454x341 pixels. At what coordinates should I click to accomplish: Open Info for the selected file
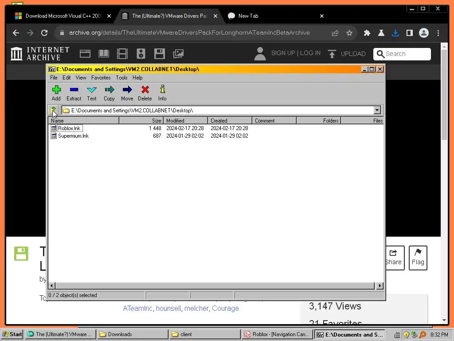coord(162,93)
